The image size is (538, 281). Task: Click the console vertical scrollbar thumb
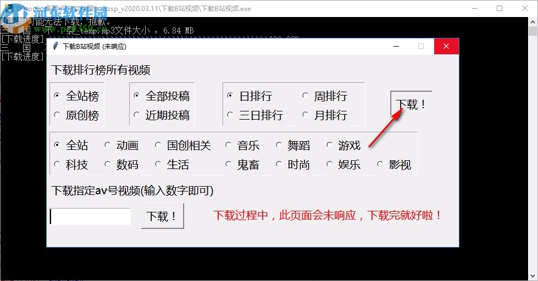coord(533,31)
